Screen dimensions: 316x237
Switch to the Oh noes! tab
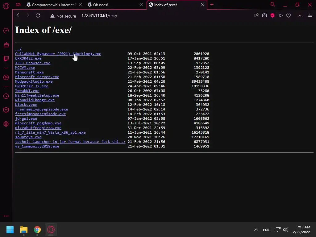tap(100, 5)
